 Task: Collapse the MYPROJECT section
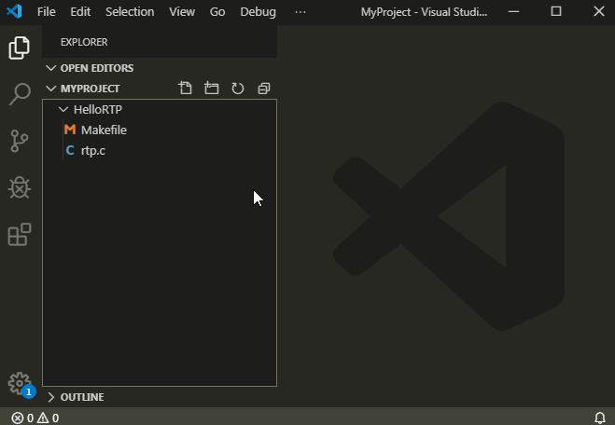(x=90, y=89)
